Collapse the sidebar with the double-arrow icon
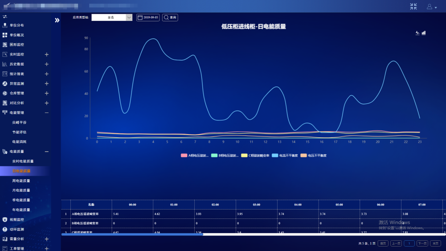 point(57,20)
